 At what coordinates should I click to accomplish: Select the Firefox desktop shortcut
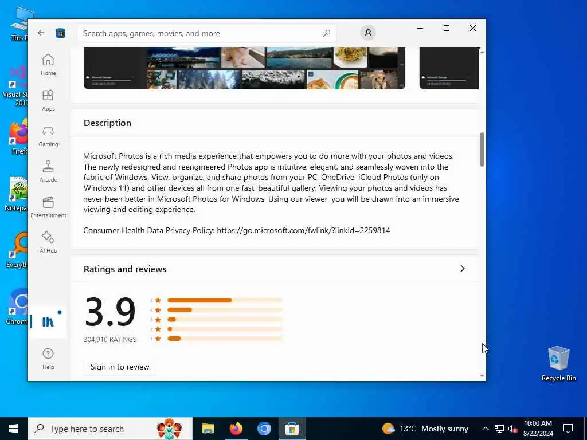(18, 136)
